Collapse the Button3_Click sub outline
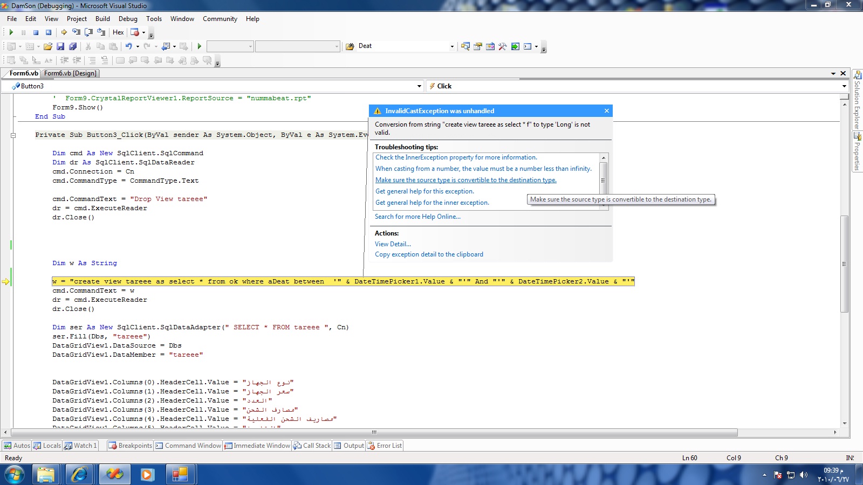 click(13, 135)
